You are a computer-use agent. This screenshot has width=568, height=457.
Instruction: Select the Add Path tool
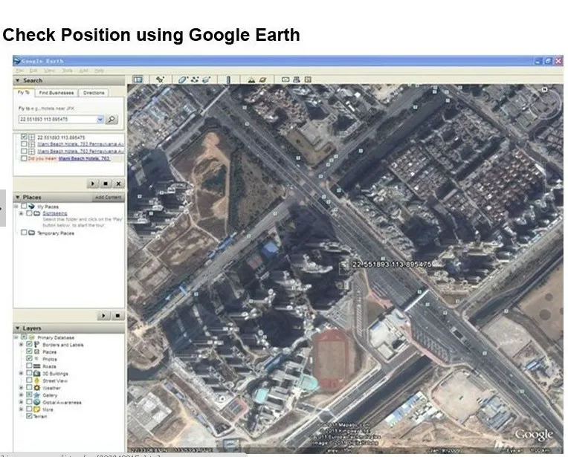pos(195,80)
